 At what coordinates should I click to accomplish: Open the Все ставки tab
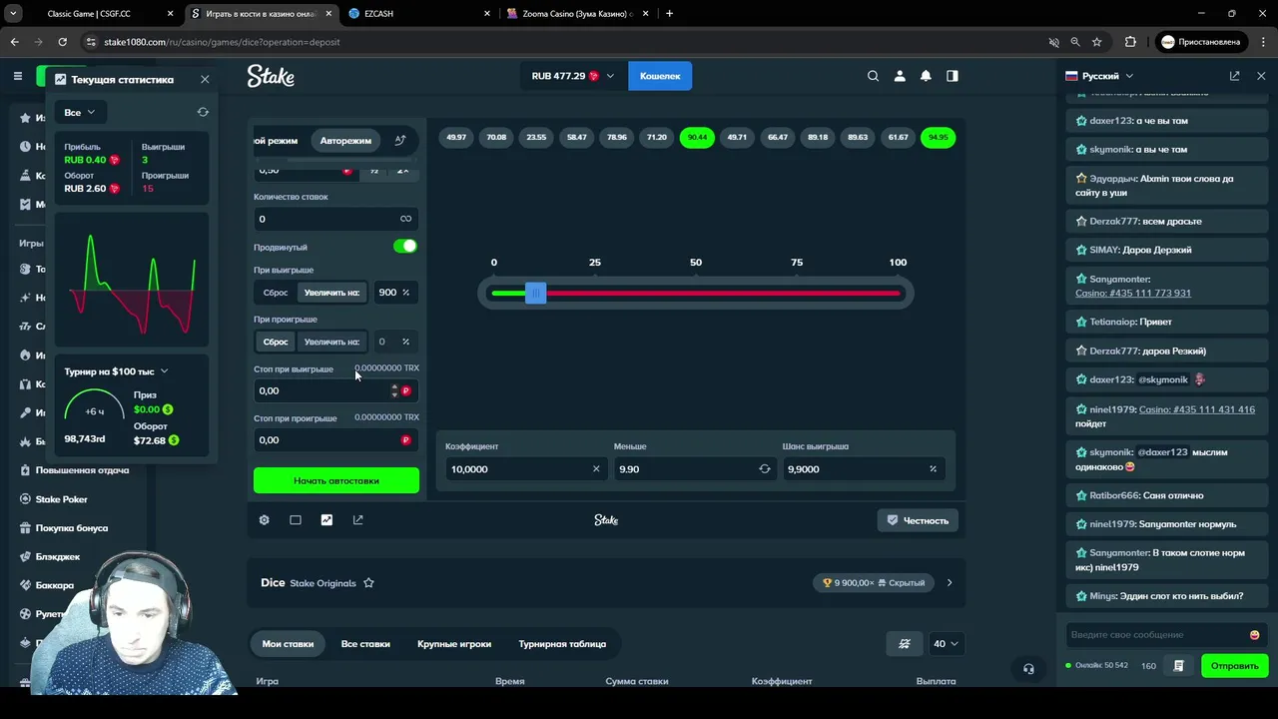[365, 644]
